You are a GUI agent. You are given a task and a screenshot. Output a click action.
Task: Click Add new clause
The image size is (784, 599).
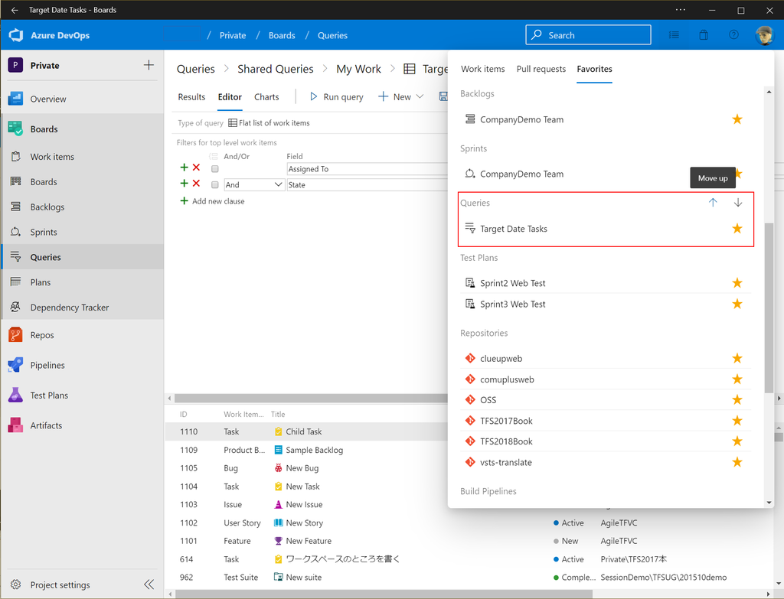pyautogui.click(x=213, y=201)
